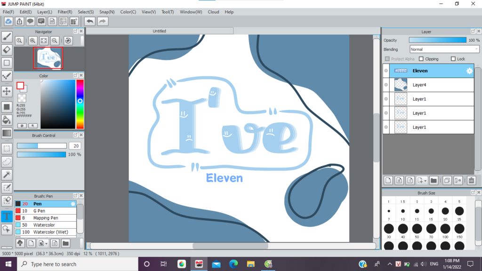Zoom out using Navigator magnifier minus

pyautogui.click(x=55, y=40)
